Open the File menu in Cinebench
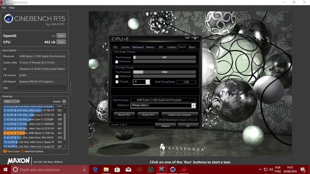Image resolution: width=310 pixels, height=174 pixels. click(4, 8)
